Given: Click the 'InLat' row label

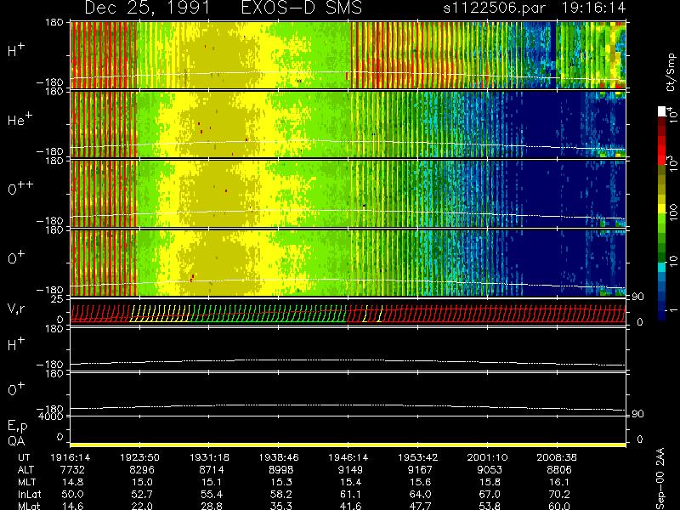Looking at the screenshot, I should (x=30, y=494).
